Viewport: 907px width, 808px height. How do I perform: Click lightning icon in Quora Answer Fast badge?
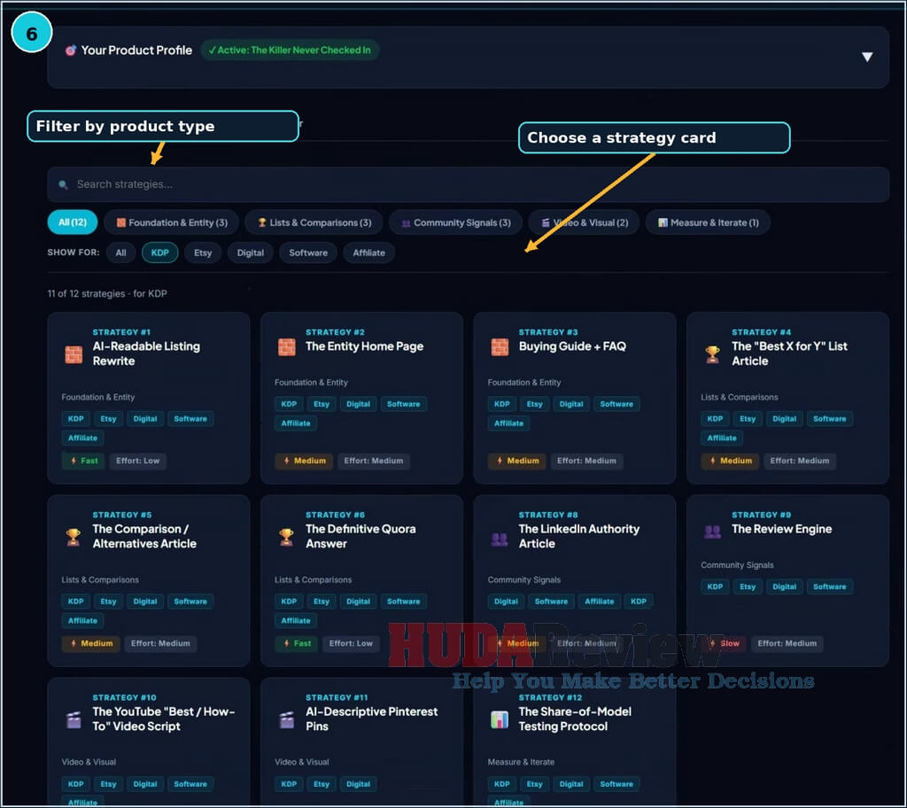[x=286, y=643]
